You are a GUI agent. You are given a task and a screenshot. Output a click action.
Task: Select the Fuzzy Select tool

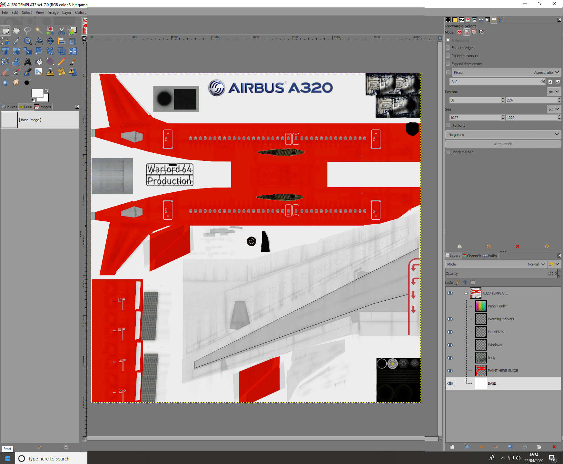tap(39, 31)
